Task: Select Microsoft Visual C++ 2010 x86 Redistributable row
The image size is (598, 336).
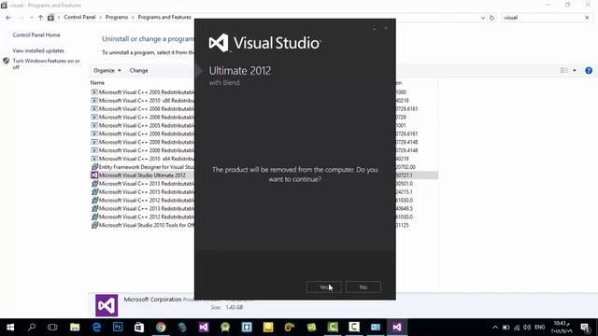Action: tap(263, 101)
